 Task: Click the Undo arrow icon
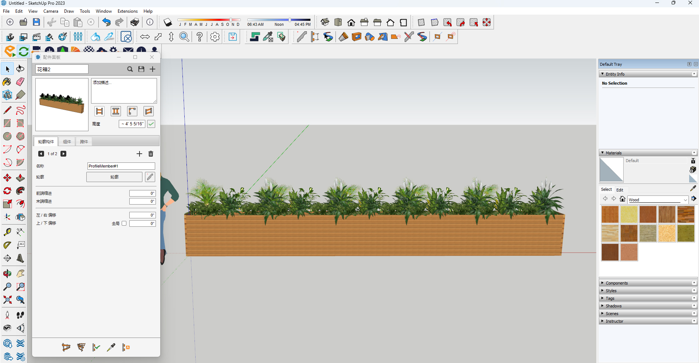106,22
